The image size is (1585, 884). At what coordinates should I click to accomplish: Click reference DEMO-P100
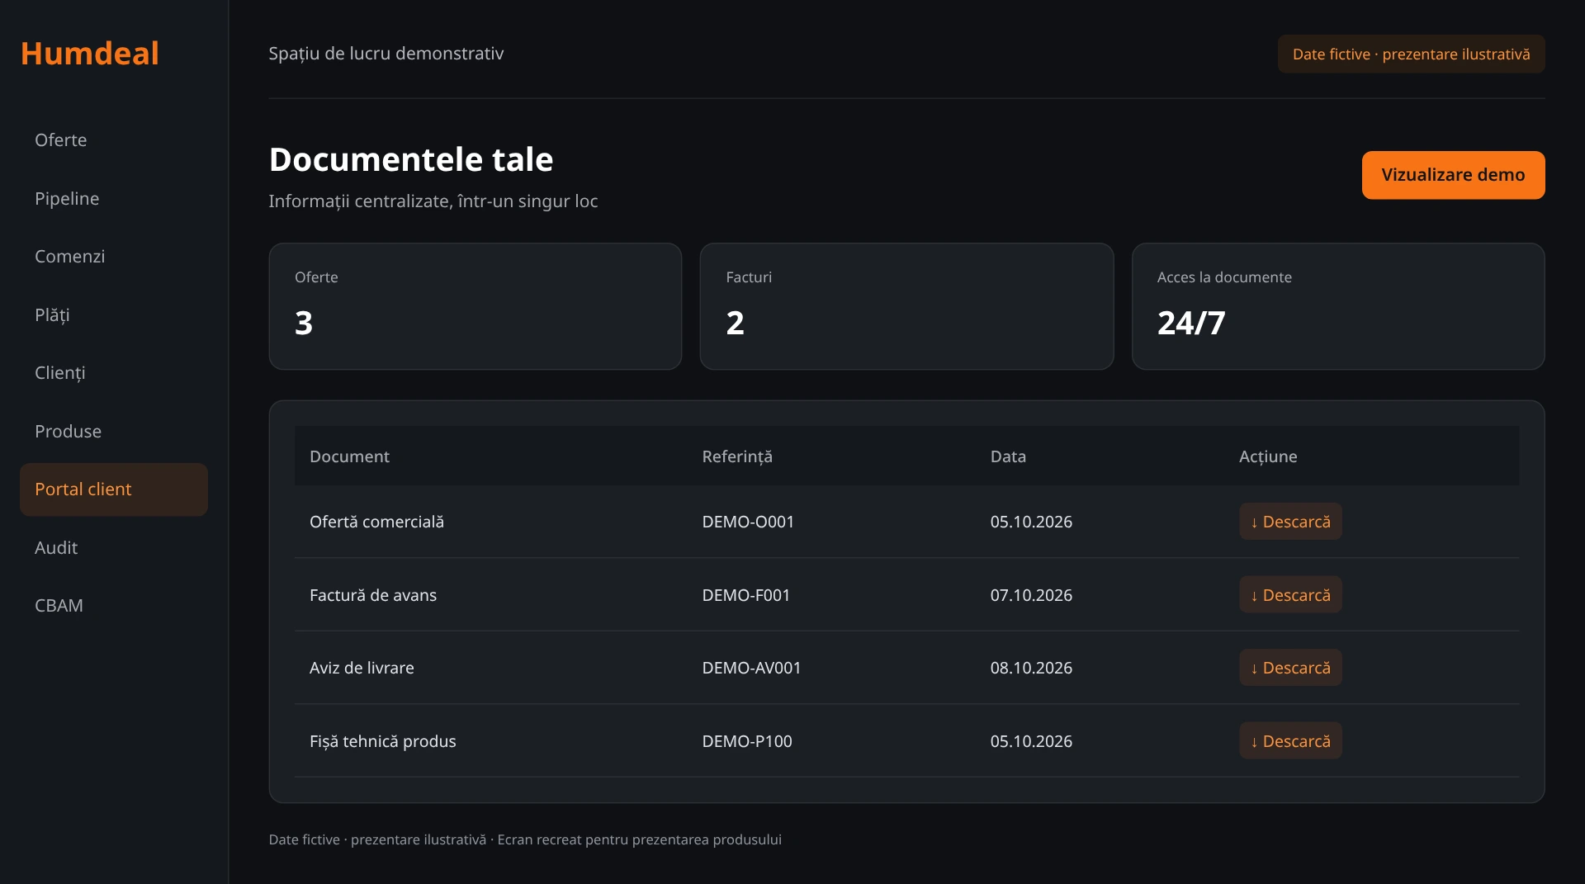click(x=747, y=741)
